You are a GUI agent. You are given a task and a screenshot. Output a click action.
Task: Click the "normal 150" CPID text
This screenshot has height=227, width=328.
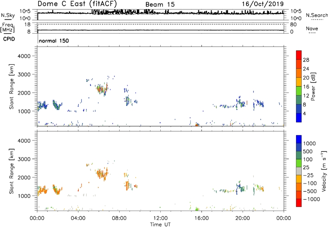tap(54, 41)
